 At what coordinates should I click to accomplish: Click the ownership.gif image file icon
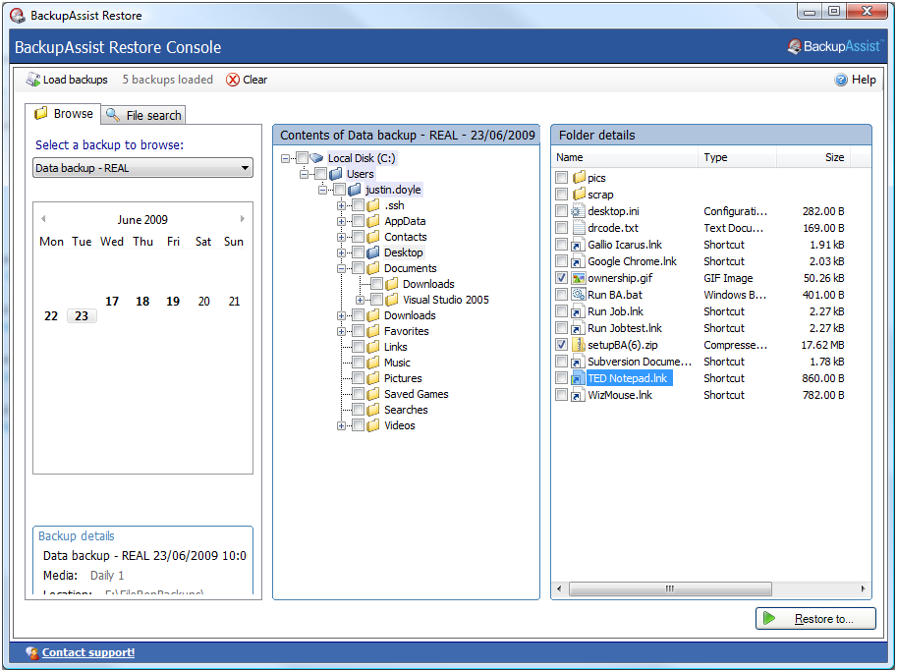tap(579, 278)
